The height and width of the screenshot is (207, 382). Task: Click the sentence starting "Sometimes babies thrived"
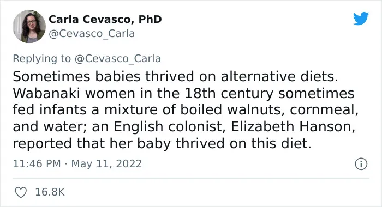[x=175, y=76]
